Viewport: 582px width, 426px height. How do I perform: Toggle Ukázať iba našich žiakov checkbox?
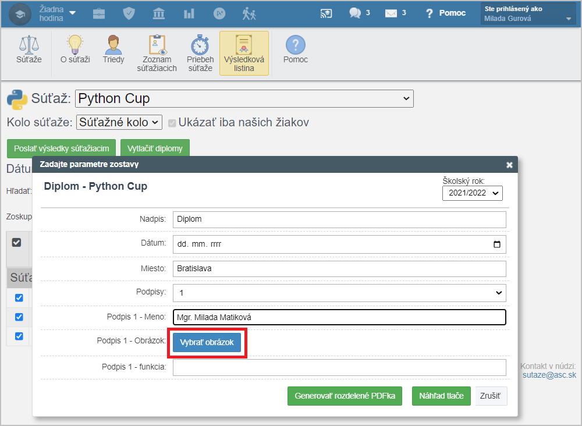pyautogui.click(x=172, y=123)
